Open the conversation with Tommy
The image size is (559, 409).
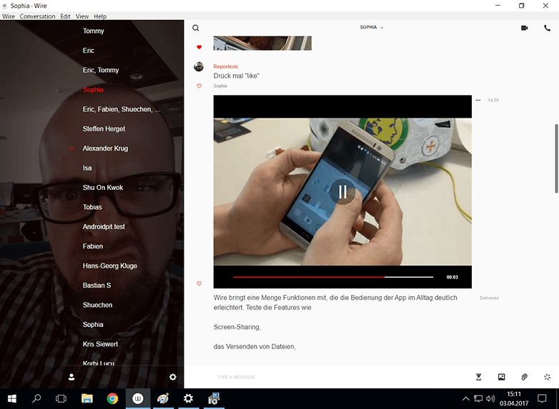(x=94, y=31)
